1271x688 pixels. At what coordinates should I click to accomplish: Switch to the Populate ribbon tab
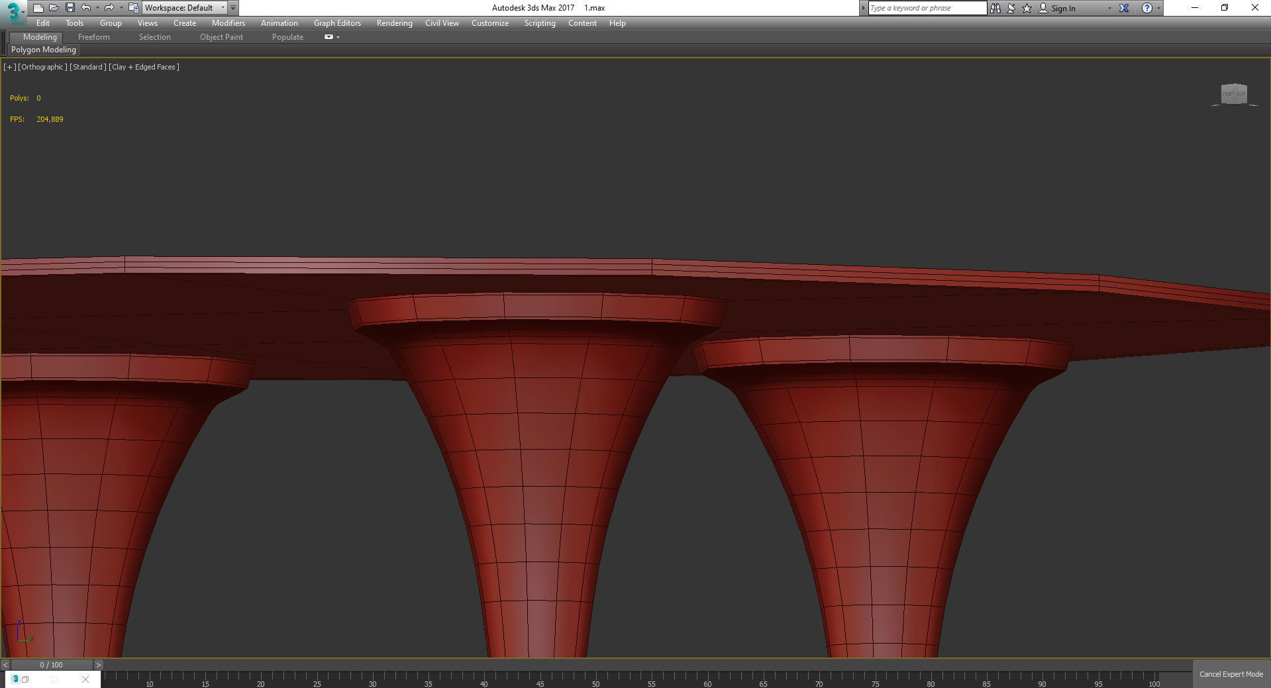[287, 37]
